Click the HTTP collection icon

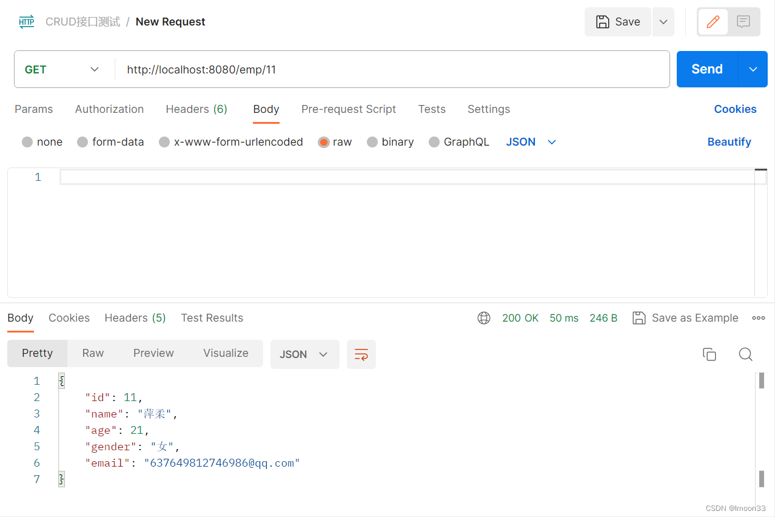[25, 21]
